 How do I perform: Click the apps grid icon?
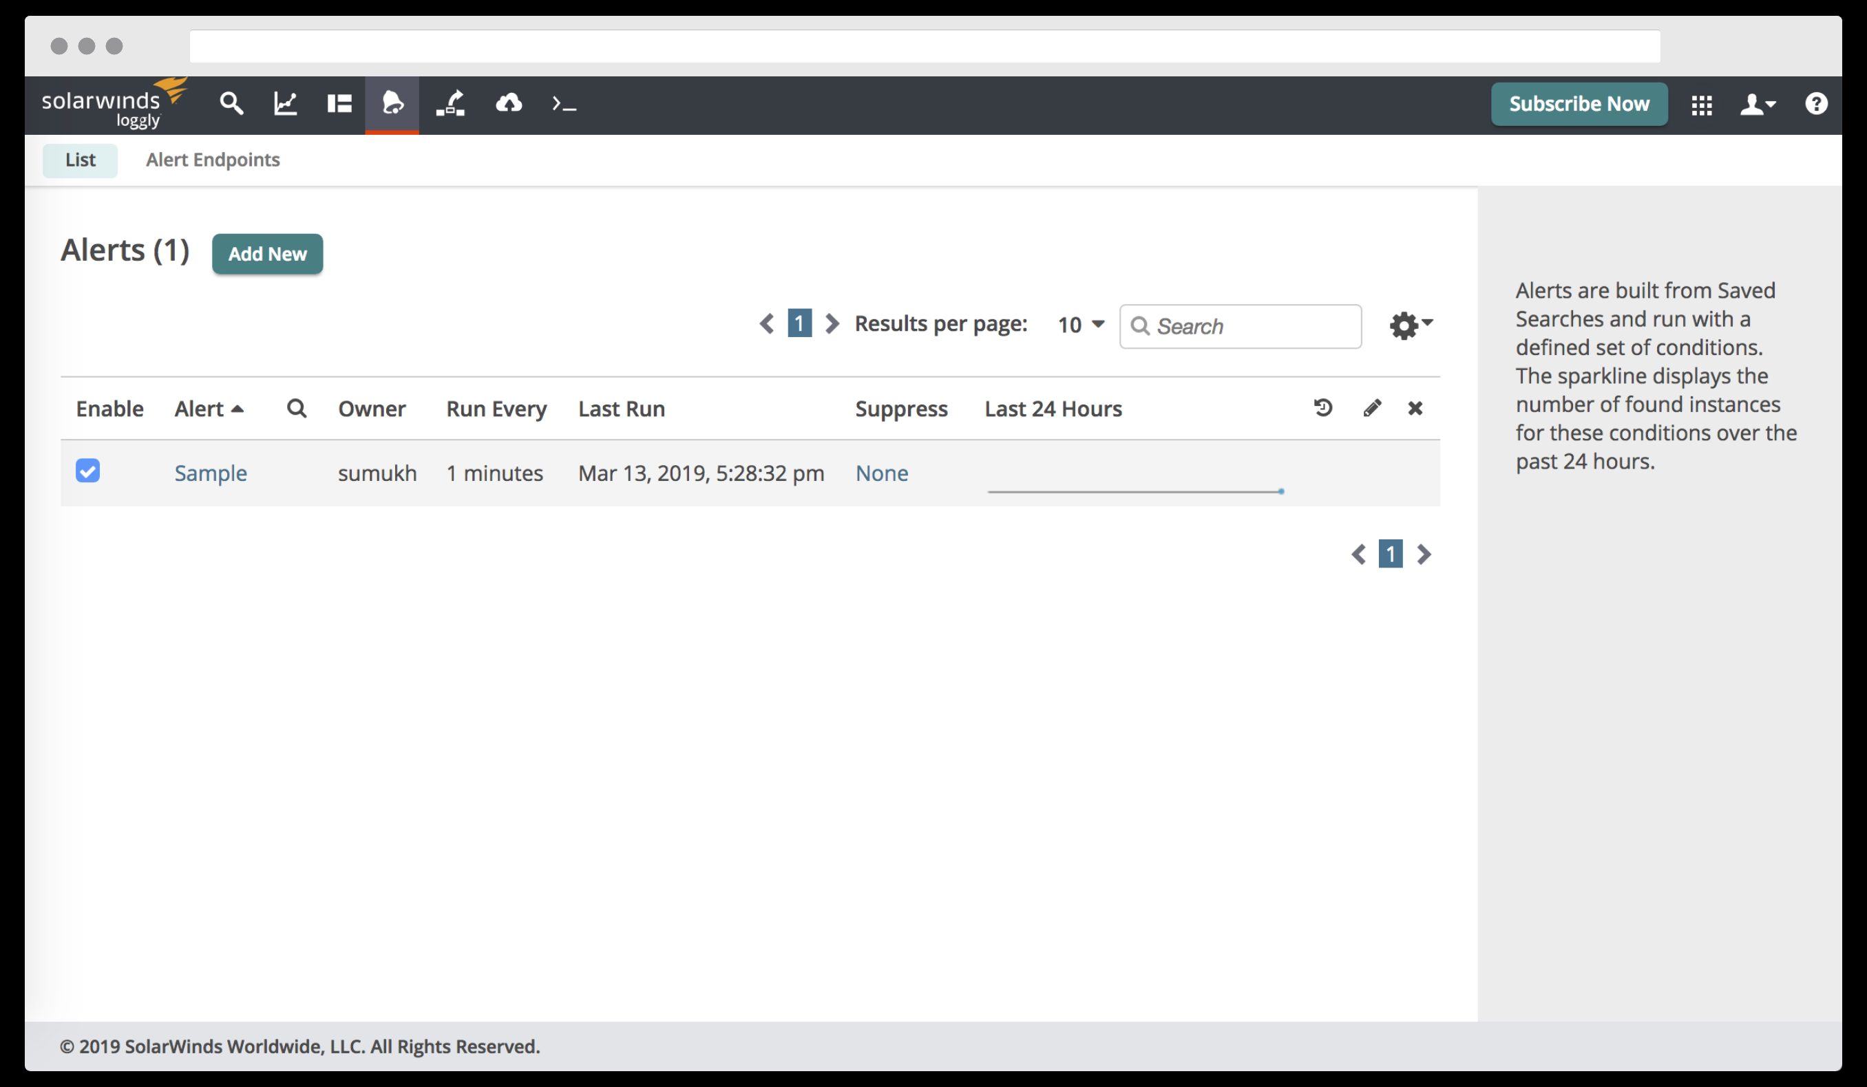tap(1702, 105)
